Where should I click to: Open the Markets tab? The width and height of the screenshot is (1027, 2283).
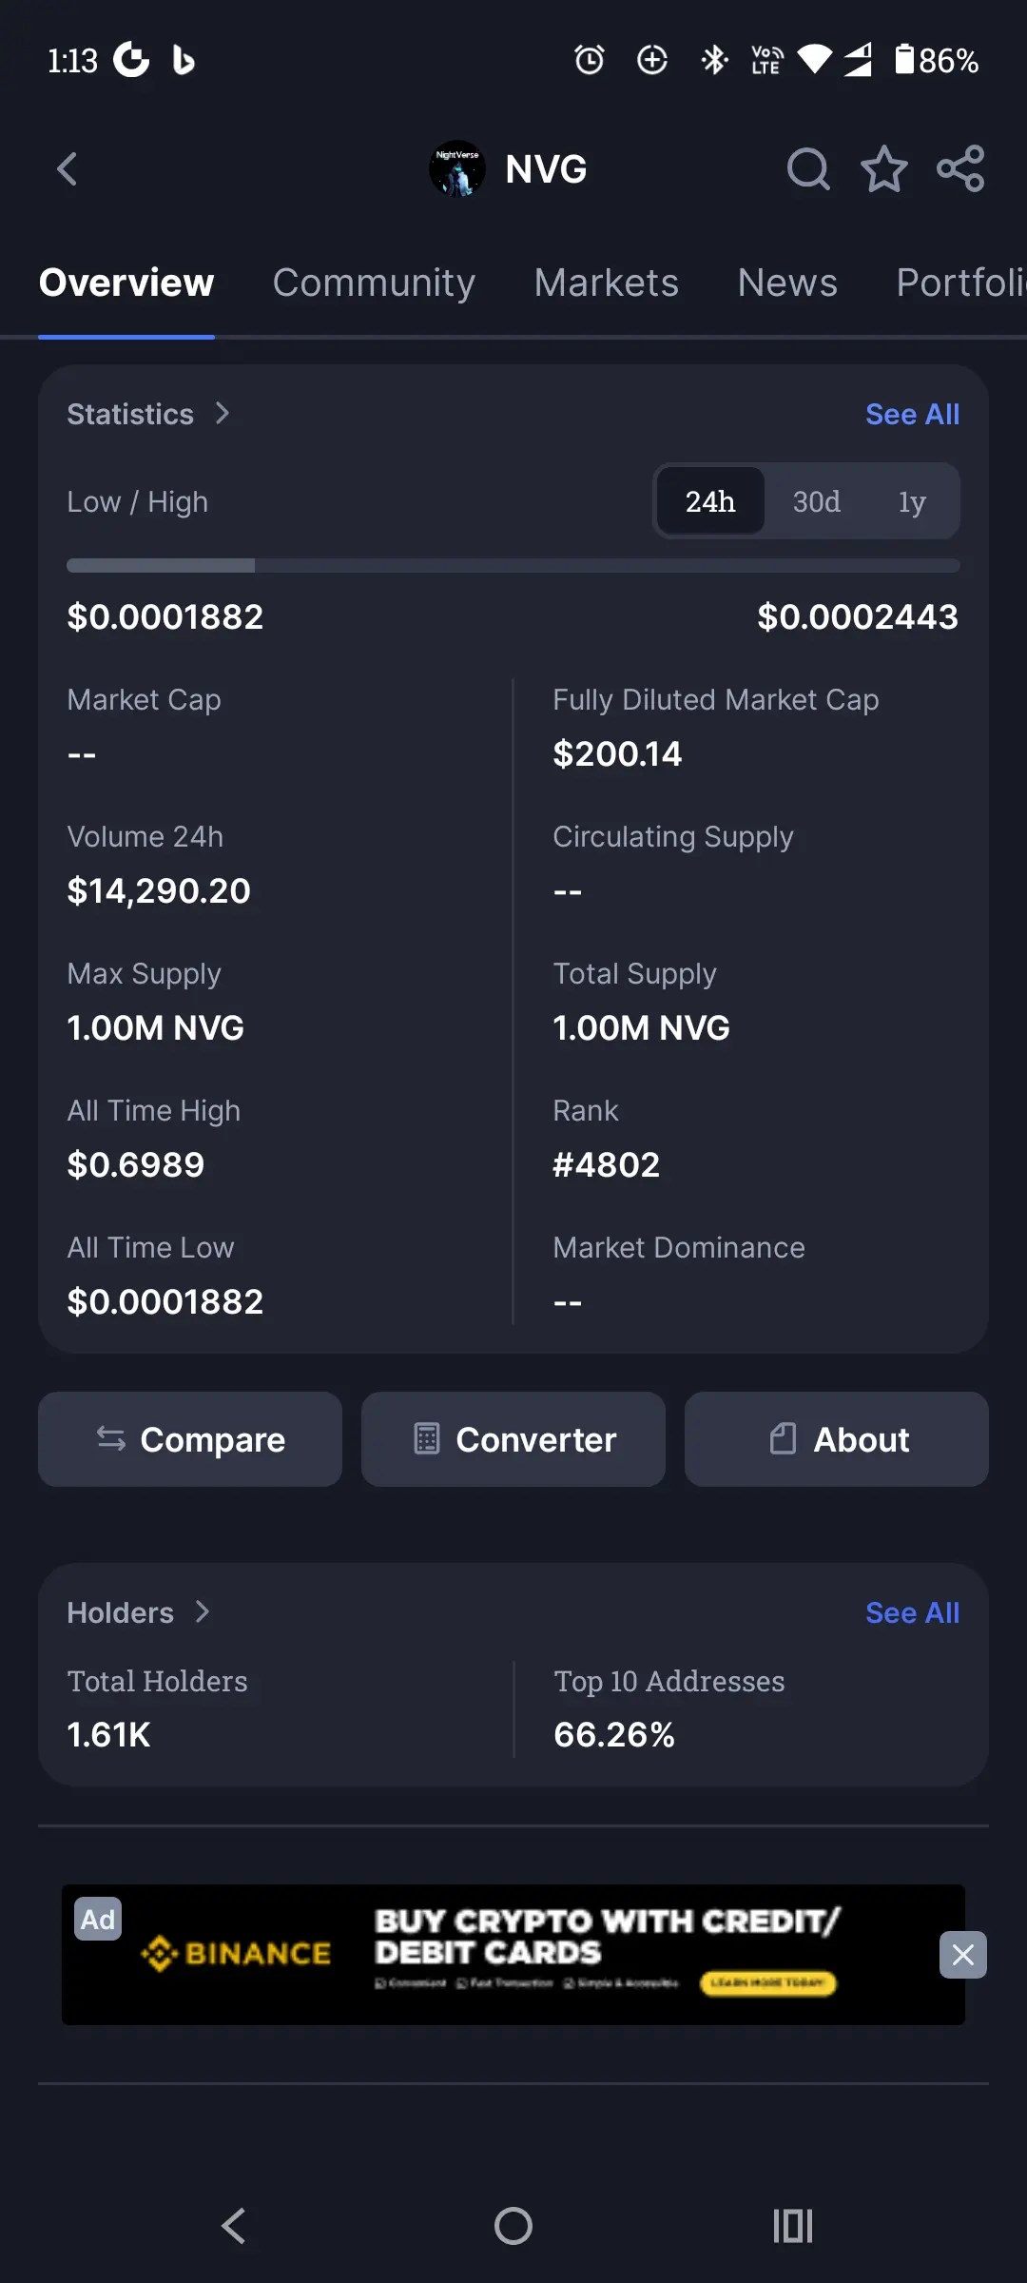[606, 283]
